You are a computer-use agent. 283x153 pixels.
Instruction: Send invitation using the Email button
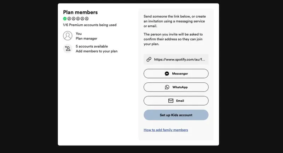176,101
